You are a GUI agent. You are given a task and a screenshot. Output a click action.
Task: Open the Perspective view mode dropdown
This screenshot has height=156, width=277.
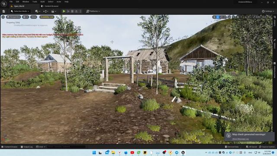click(13, 17)
